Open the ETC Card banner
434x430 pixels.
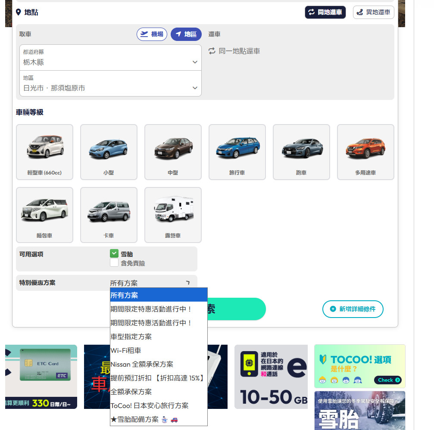[41, 376]
